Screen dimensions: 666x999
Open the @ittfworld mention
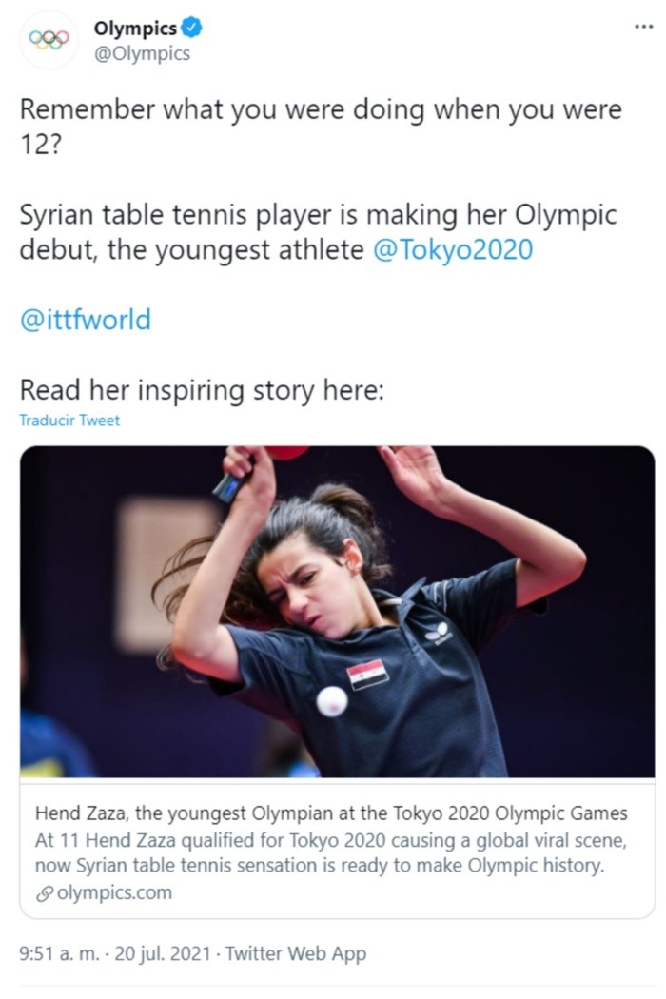click(x=86, y=319)
